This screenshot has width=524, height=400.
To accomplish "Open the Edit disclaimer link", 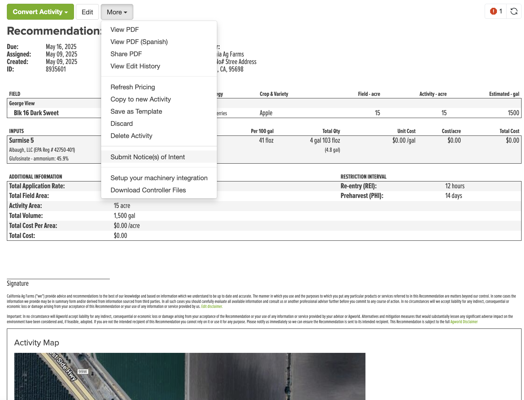I will tap(212, 307).
